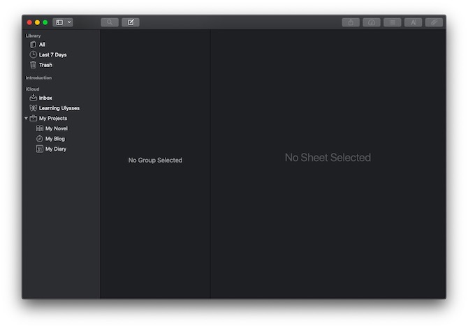468x328 pixels.
Task: Select the All group label
Action: (42, 45)
